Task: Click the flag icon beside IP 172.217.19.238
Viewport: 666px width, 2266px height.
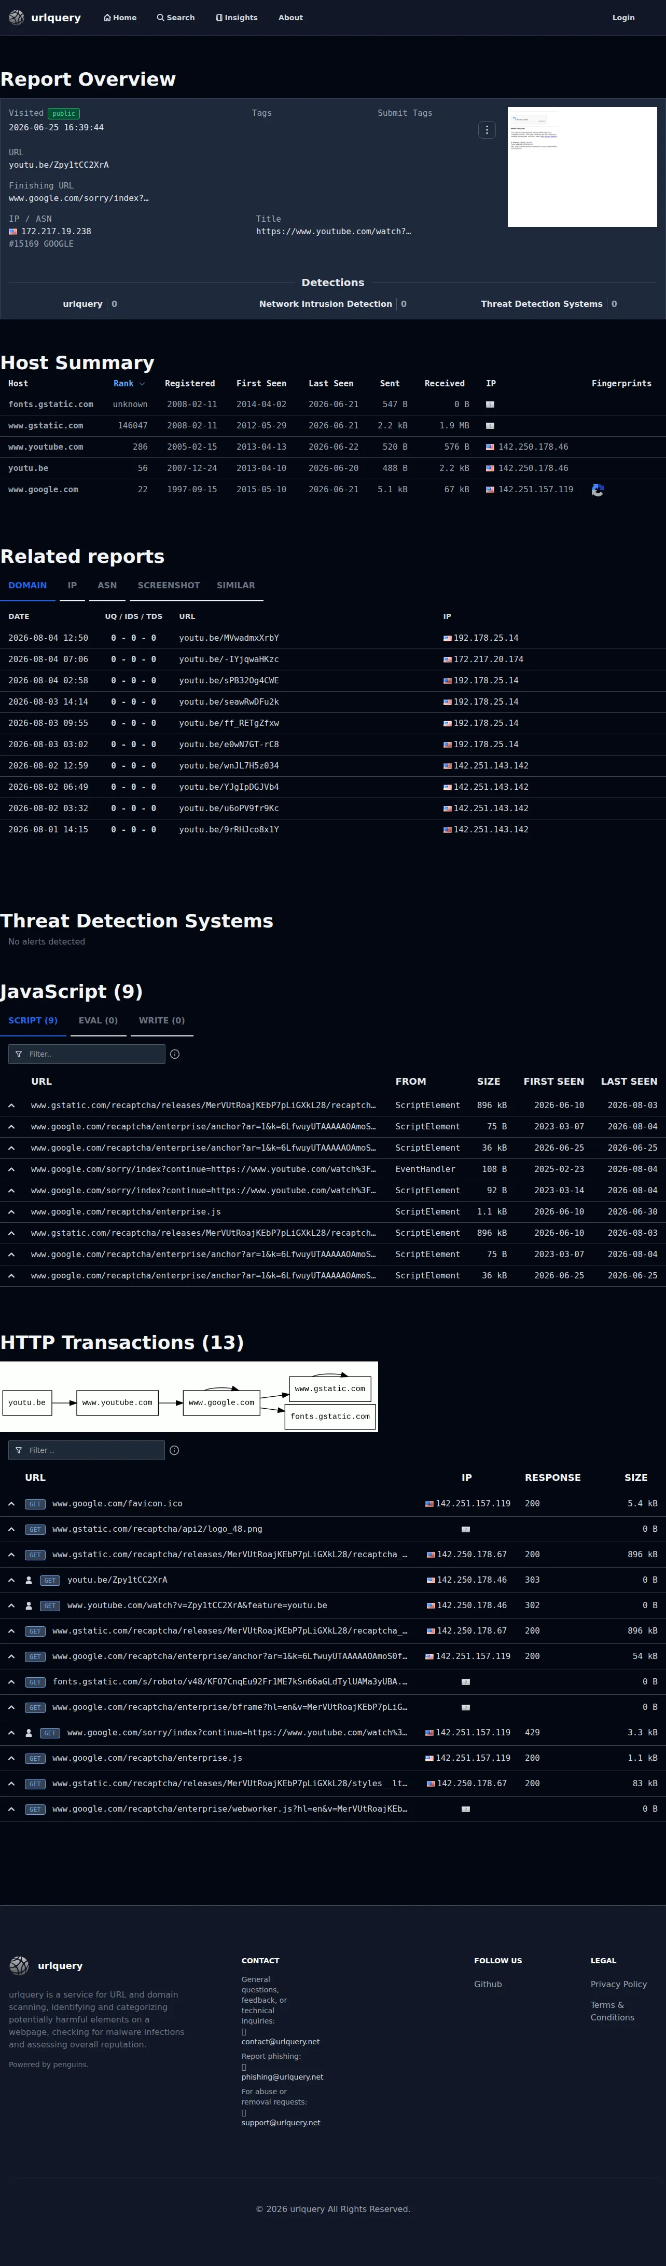Action: (x=13, y=232)
